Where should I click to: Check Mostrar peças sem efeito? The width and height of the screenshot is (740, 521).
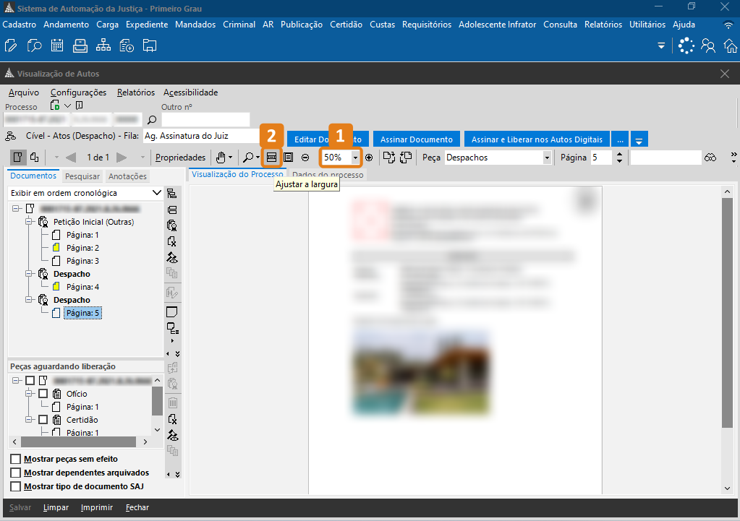click(x=16, y=459)
